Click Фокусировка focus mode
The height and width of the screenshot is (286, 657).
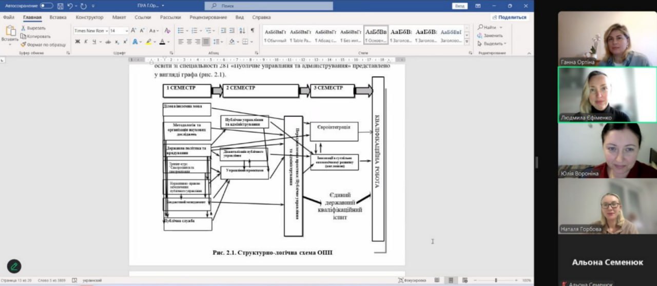tap(412, 280)
